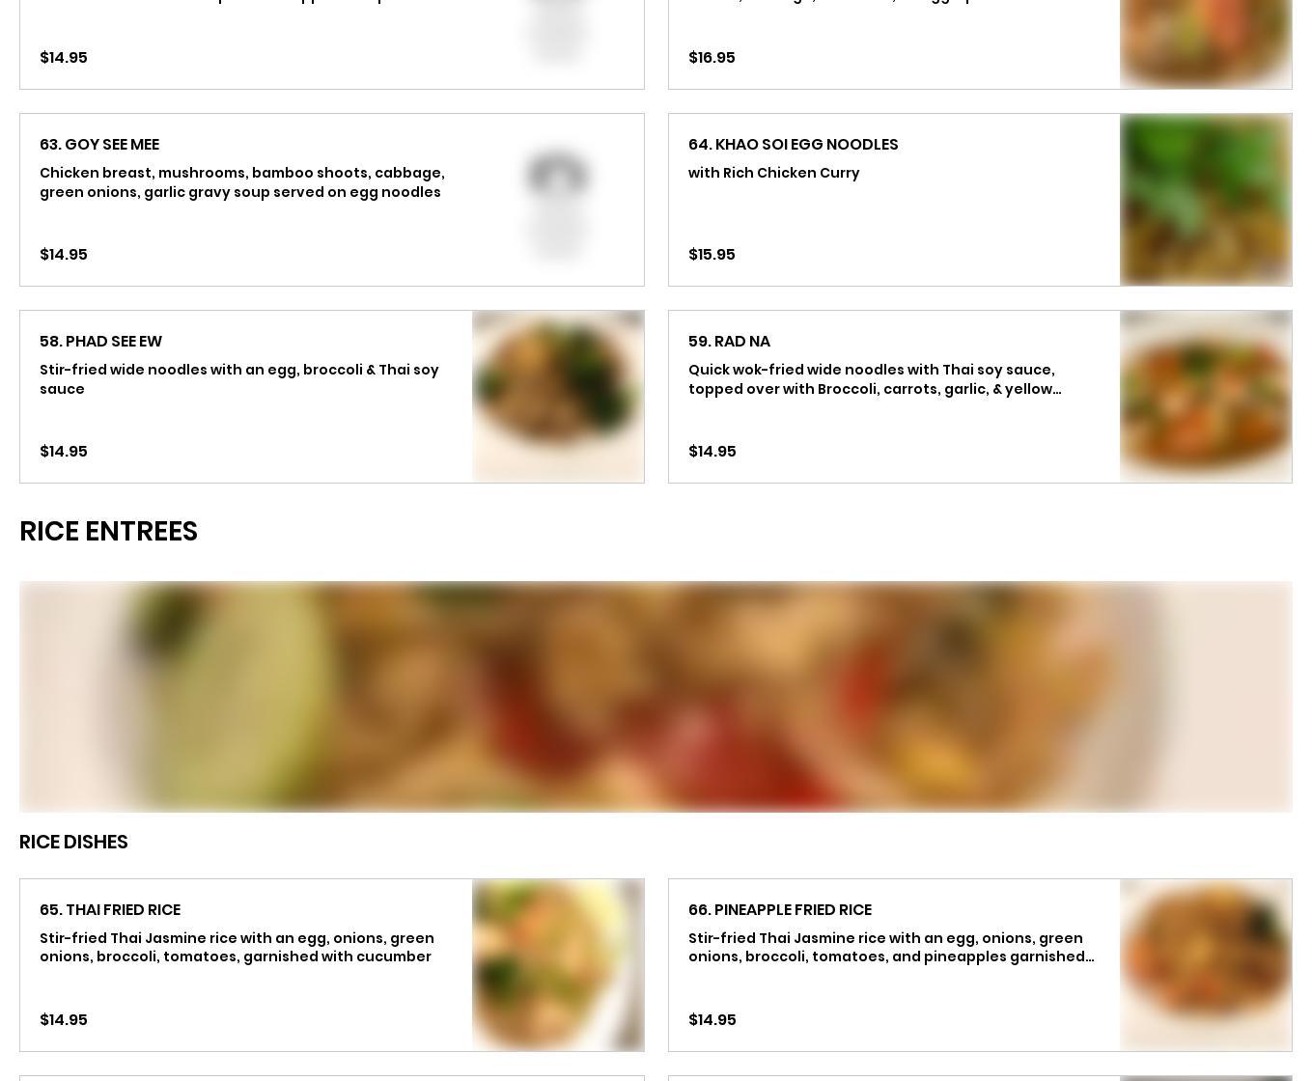
Task: Click the Pineapple Fried Rice photo thumbnail
Action: [x=1206, y=965]
